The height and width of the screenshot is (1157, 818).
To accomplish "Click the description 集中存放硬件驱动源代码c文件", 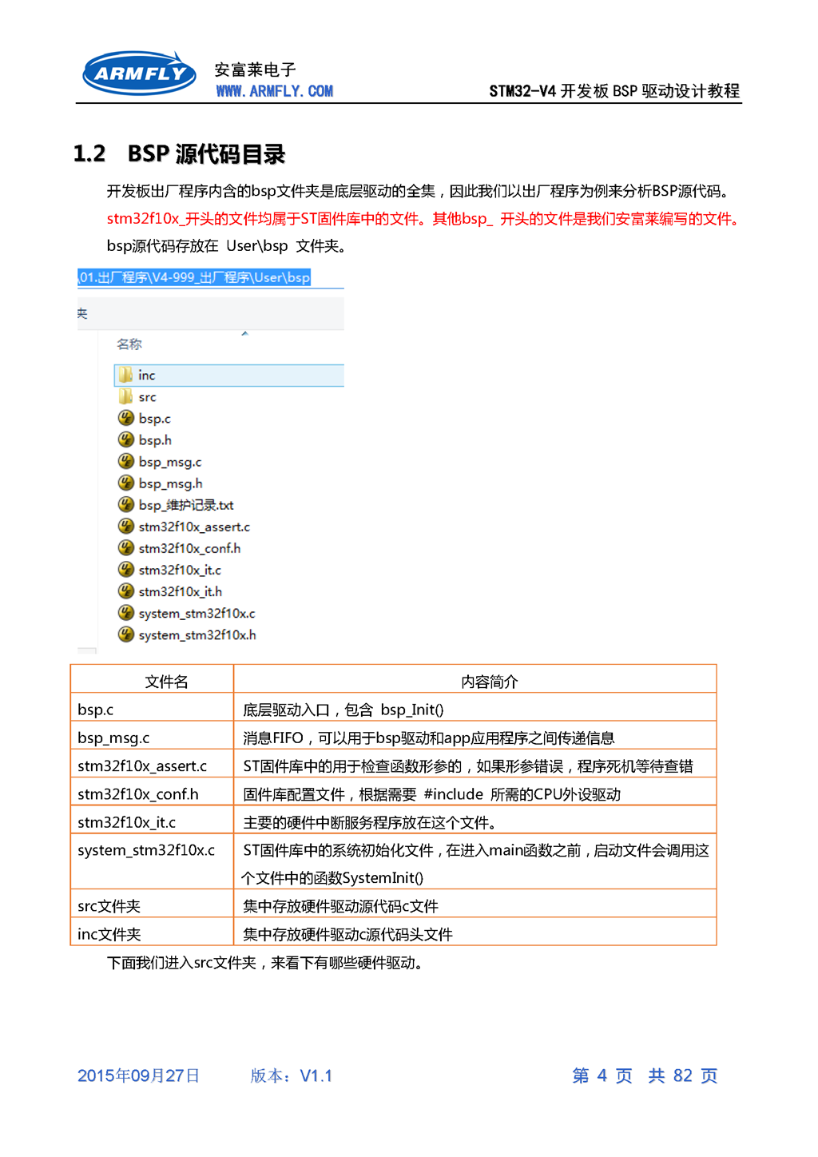I will coord(341,906).
